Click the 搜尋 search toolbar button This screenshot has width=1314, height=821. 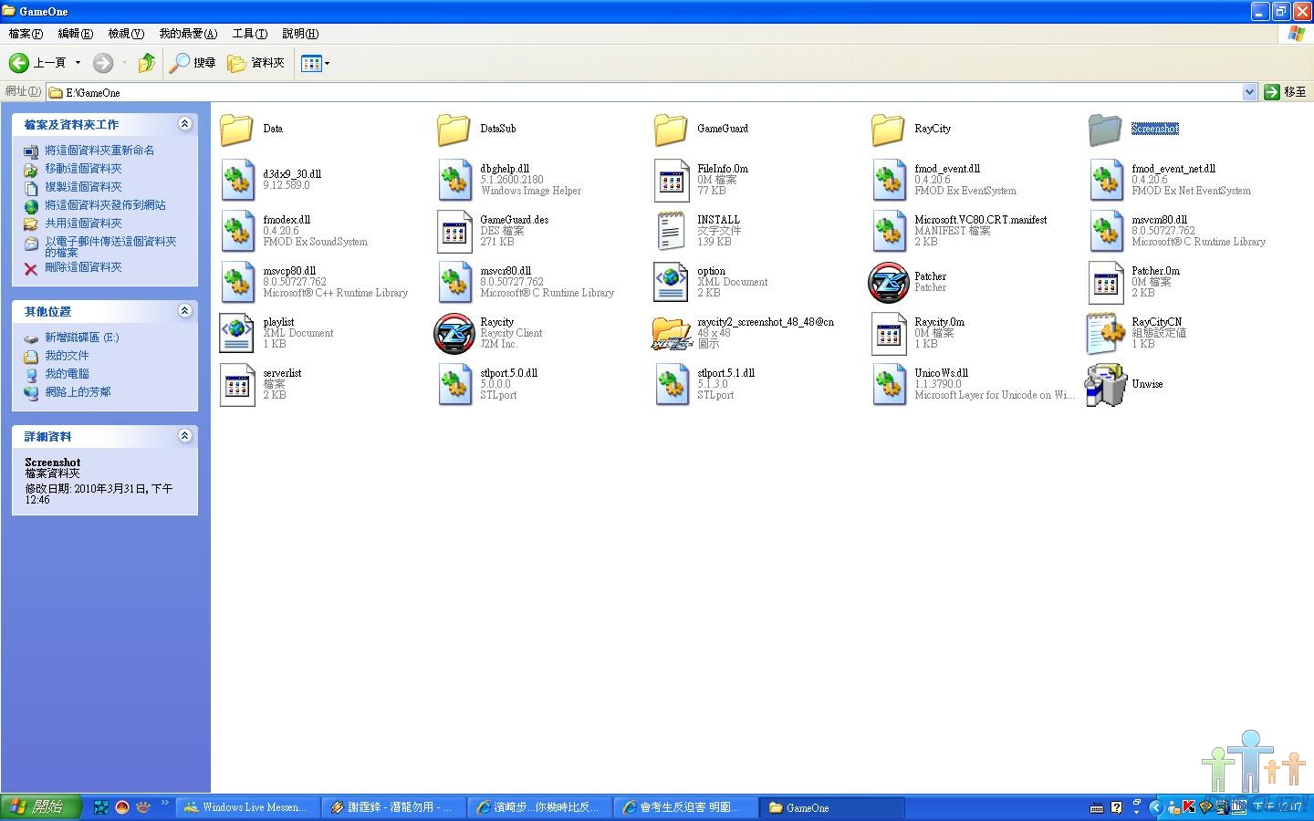pos(193,63)
